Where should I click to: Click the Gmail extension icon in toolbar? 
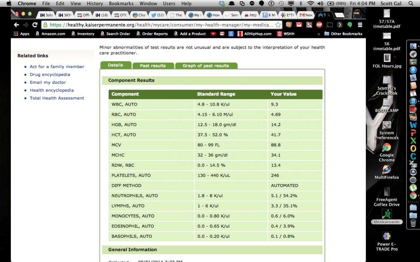[x=299, y=25]
